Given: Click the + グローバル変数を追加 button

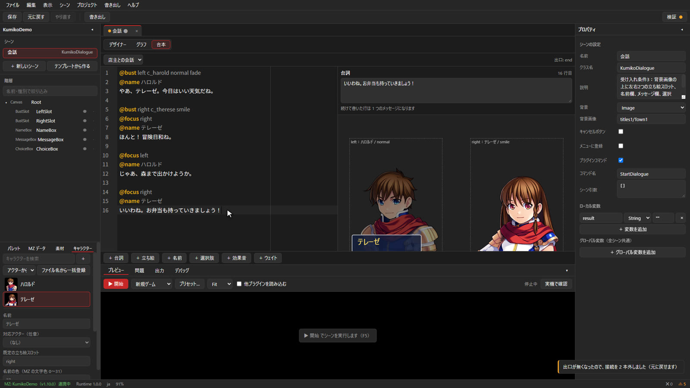Looking at the screenshot, I should point(633,253).
